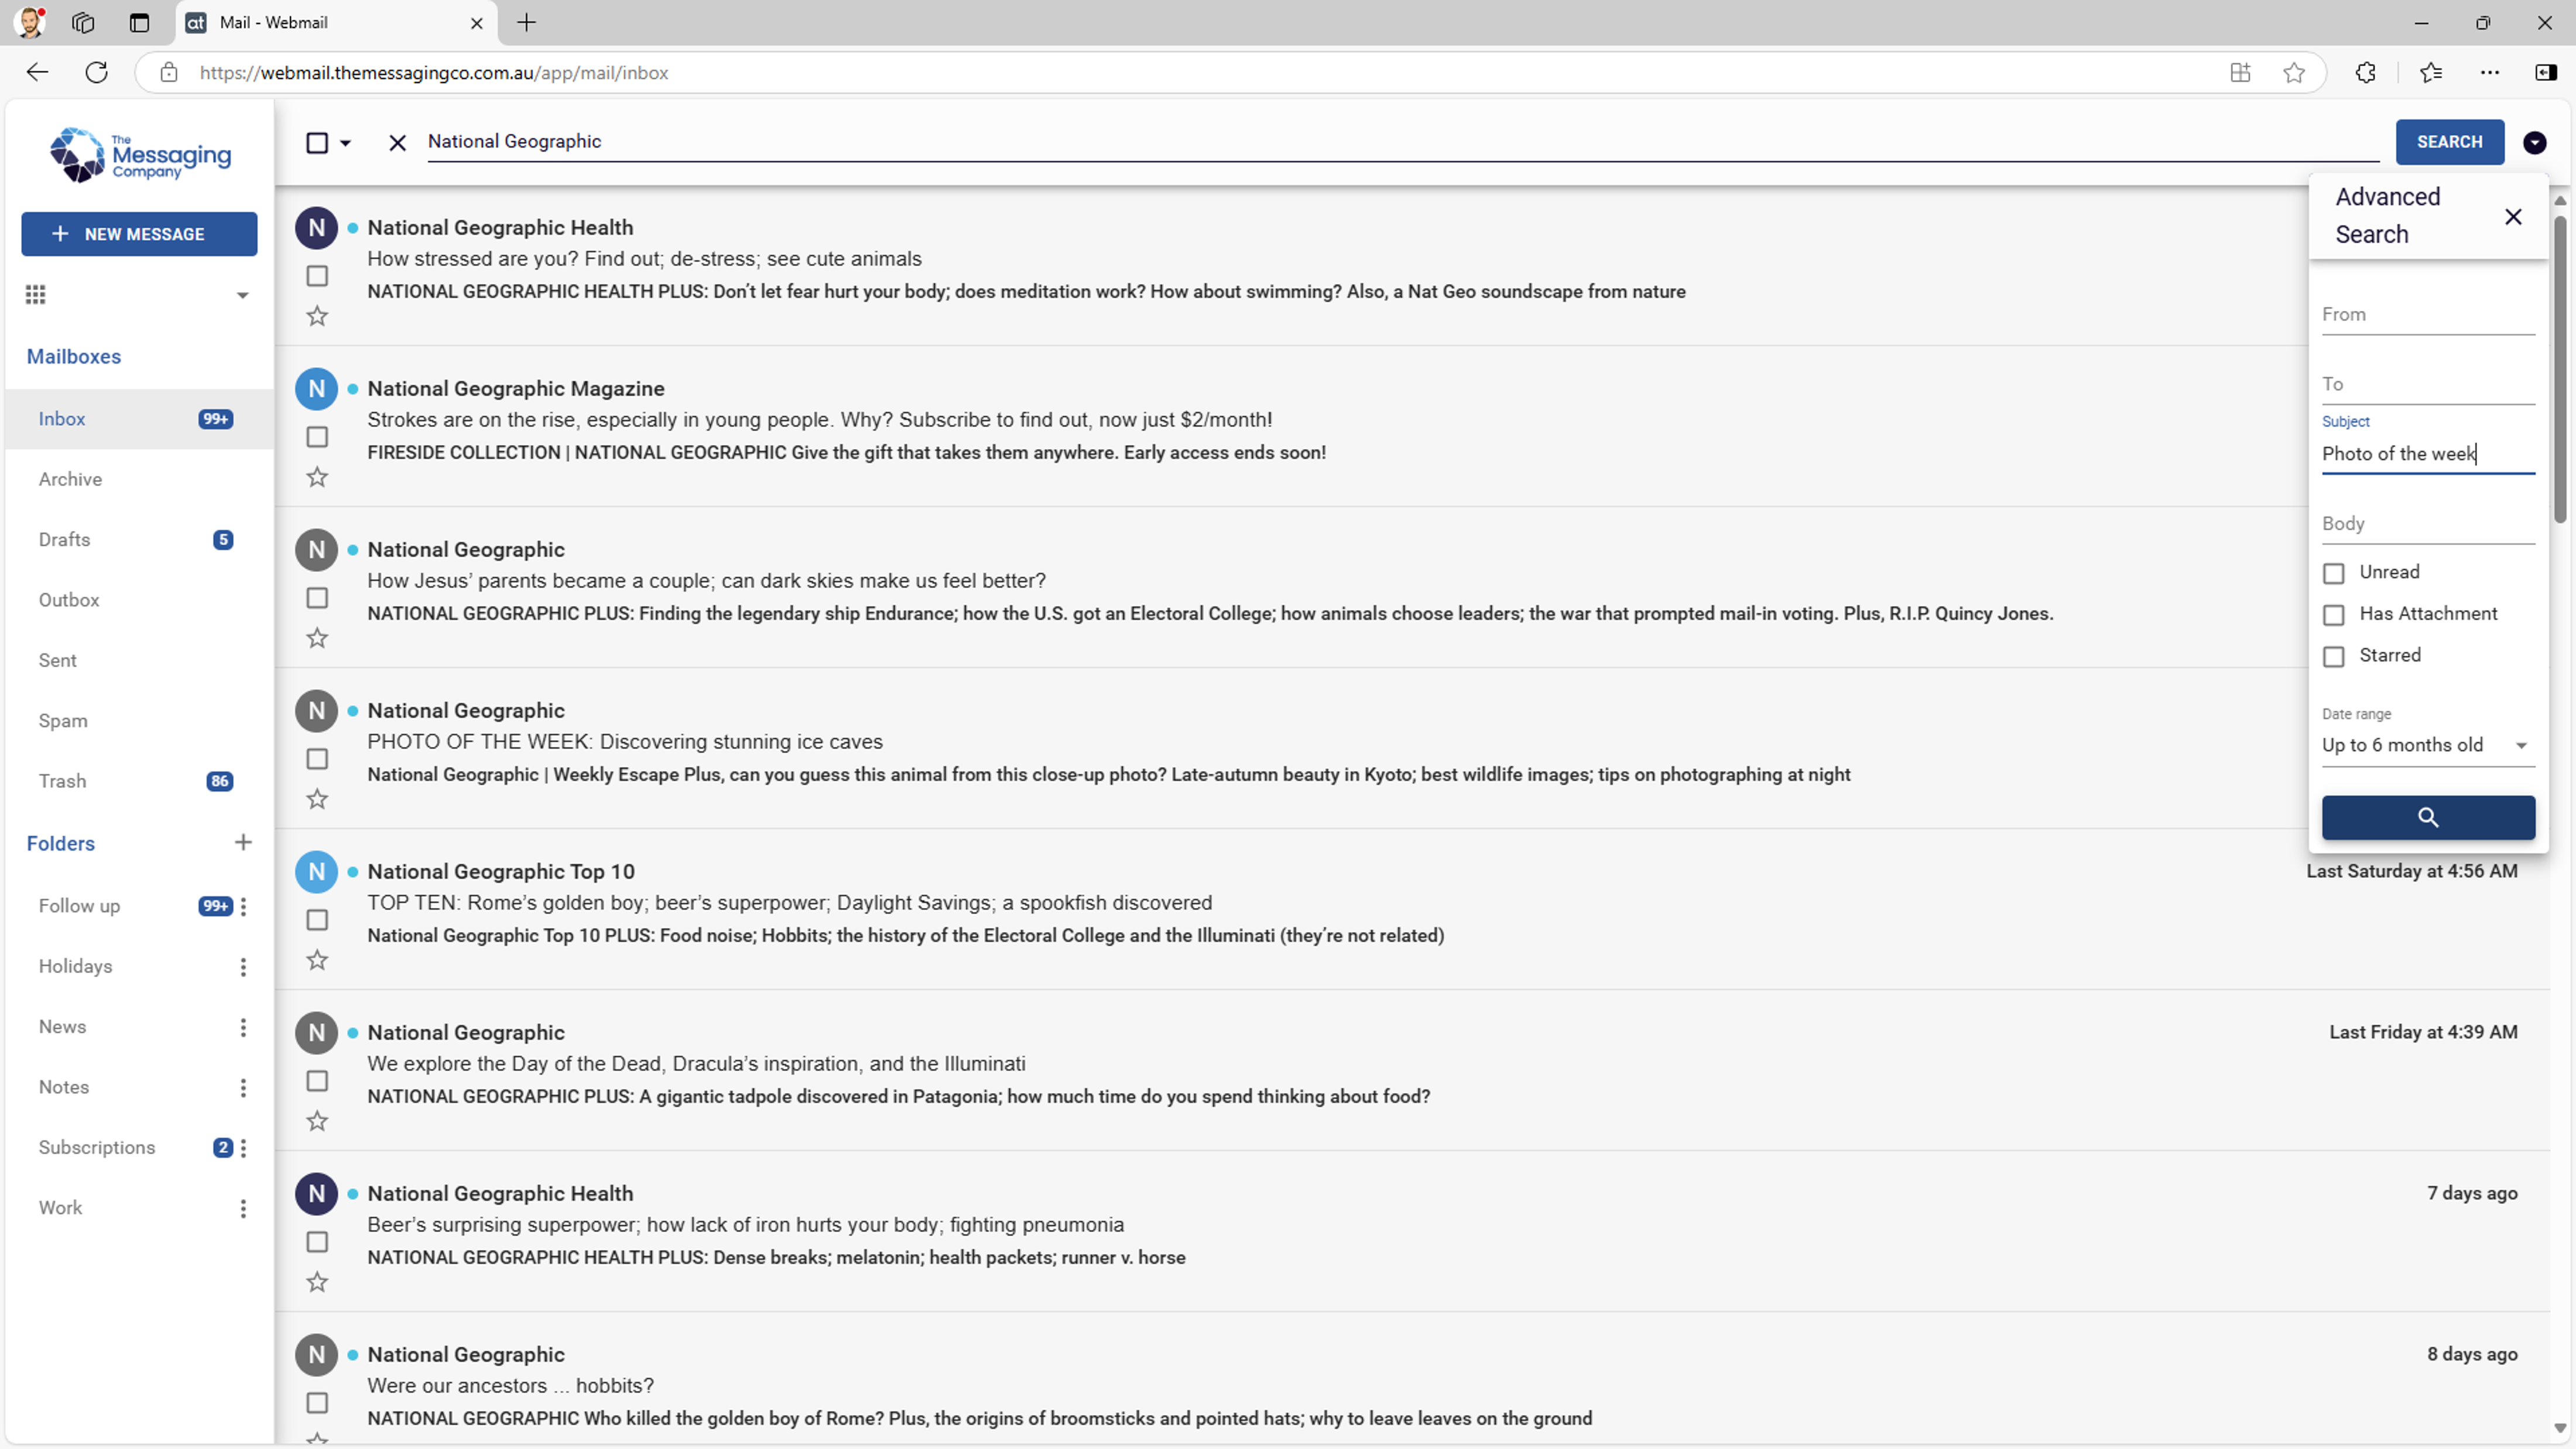Run advanced search with magnifier button
2576x1449 pixels.
[x=2428, y=817]
